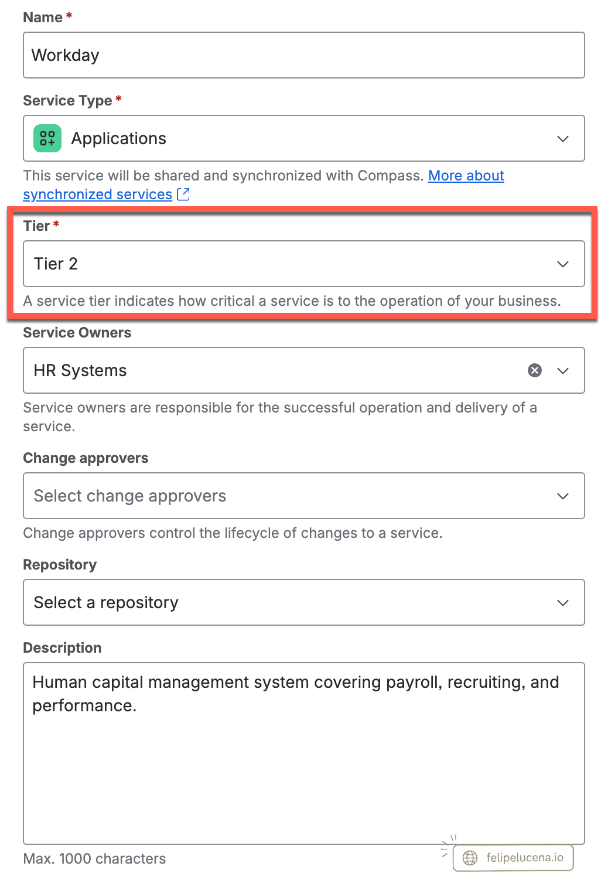
Task: Open external link icon after synchronized services
Action: point(183,195)
